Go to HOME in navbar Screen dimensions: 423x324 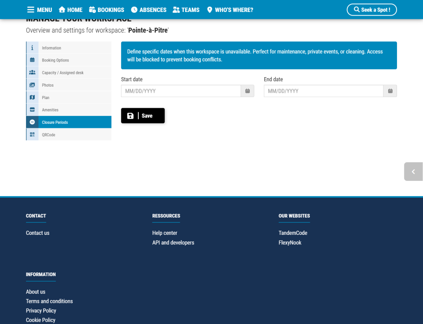[75, 10]
